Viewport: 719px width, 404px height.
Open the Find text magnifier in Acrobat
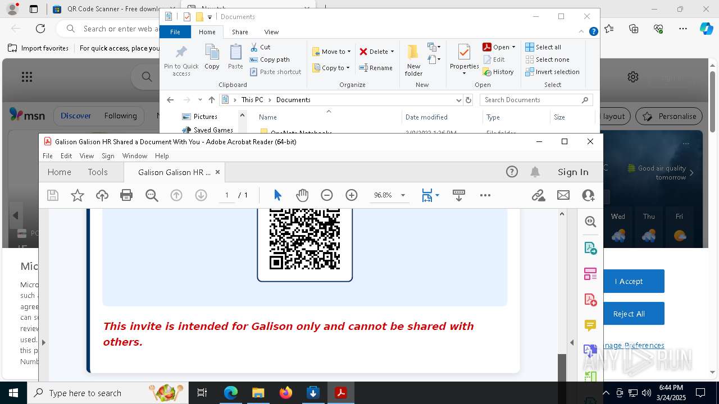[152, 195]
